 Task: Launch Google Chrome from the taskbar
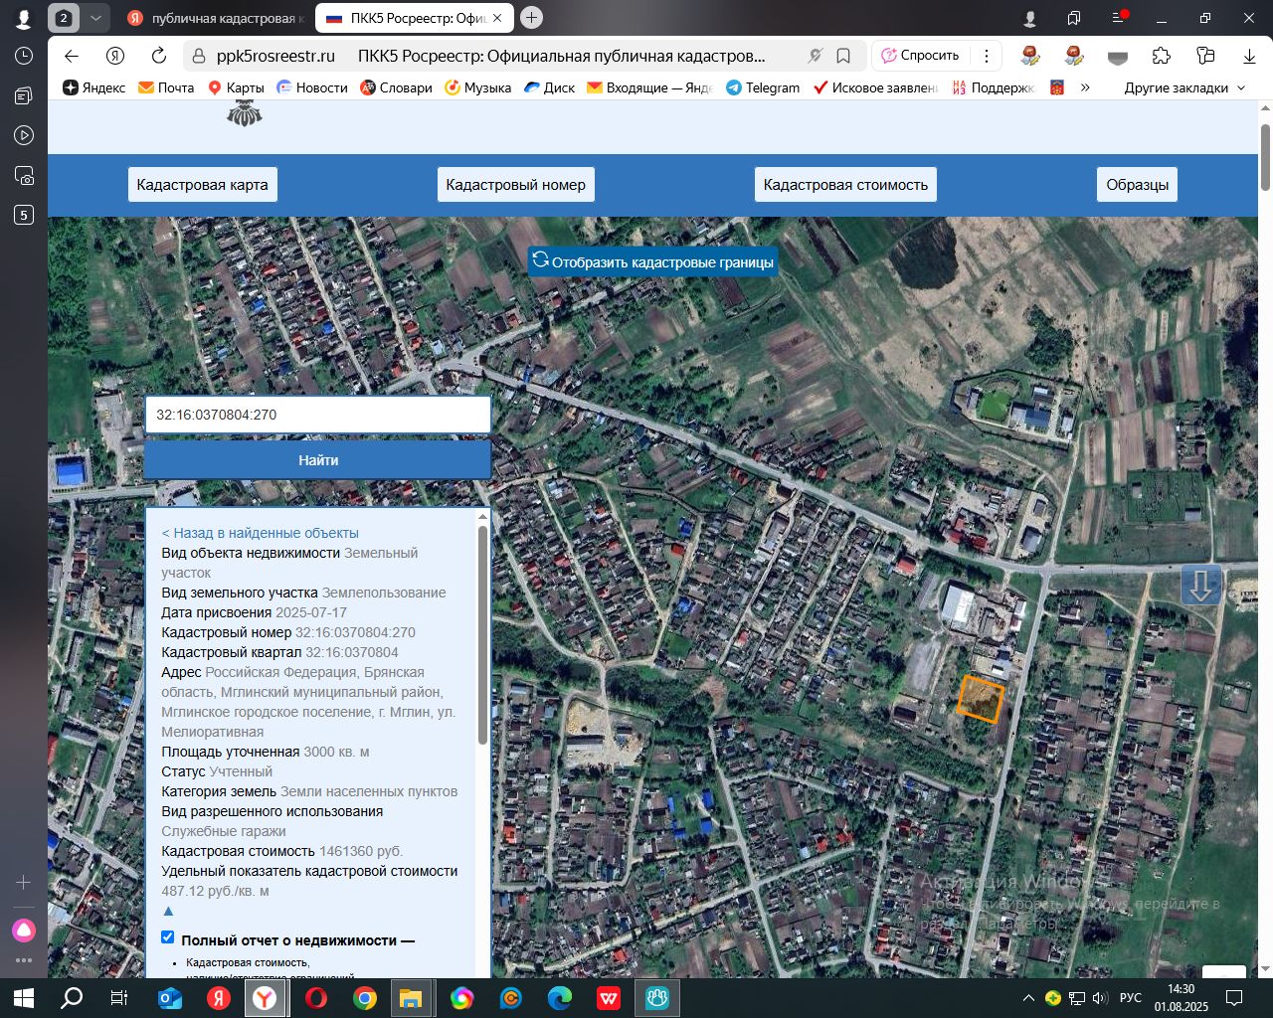(365, 998)
